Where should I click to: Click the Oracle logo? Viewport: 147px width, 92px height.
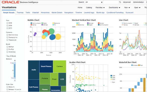pos(11,2)
